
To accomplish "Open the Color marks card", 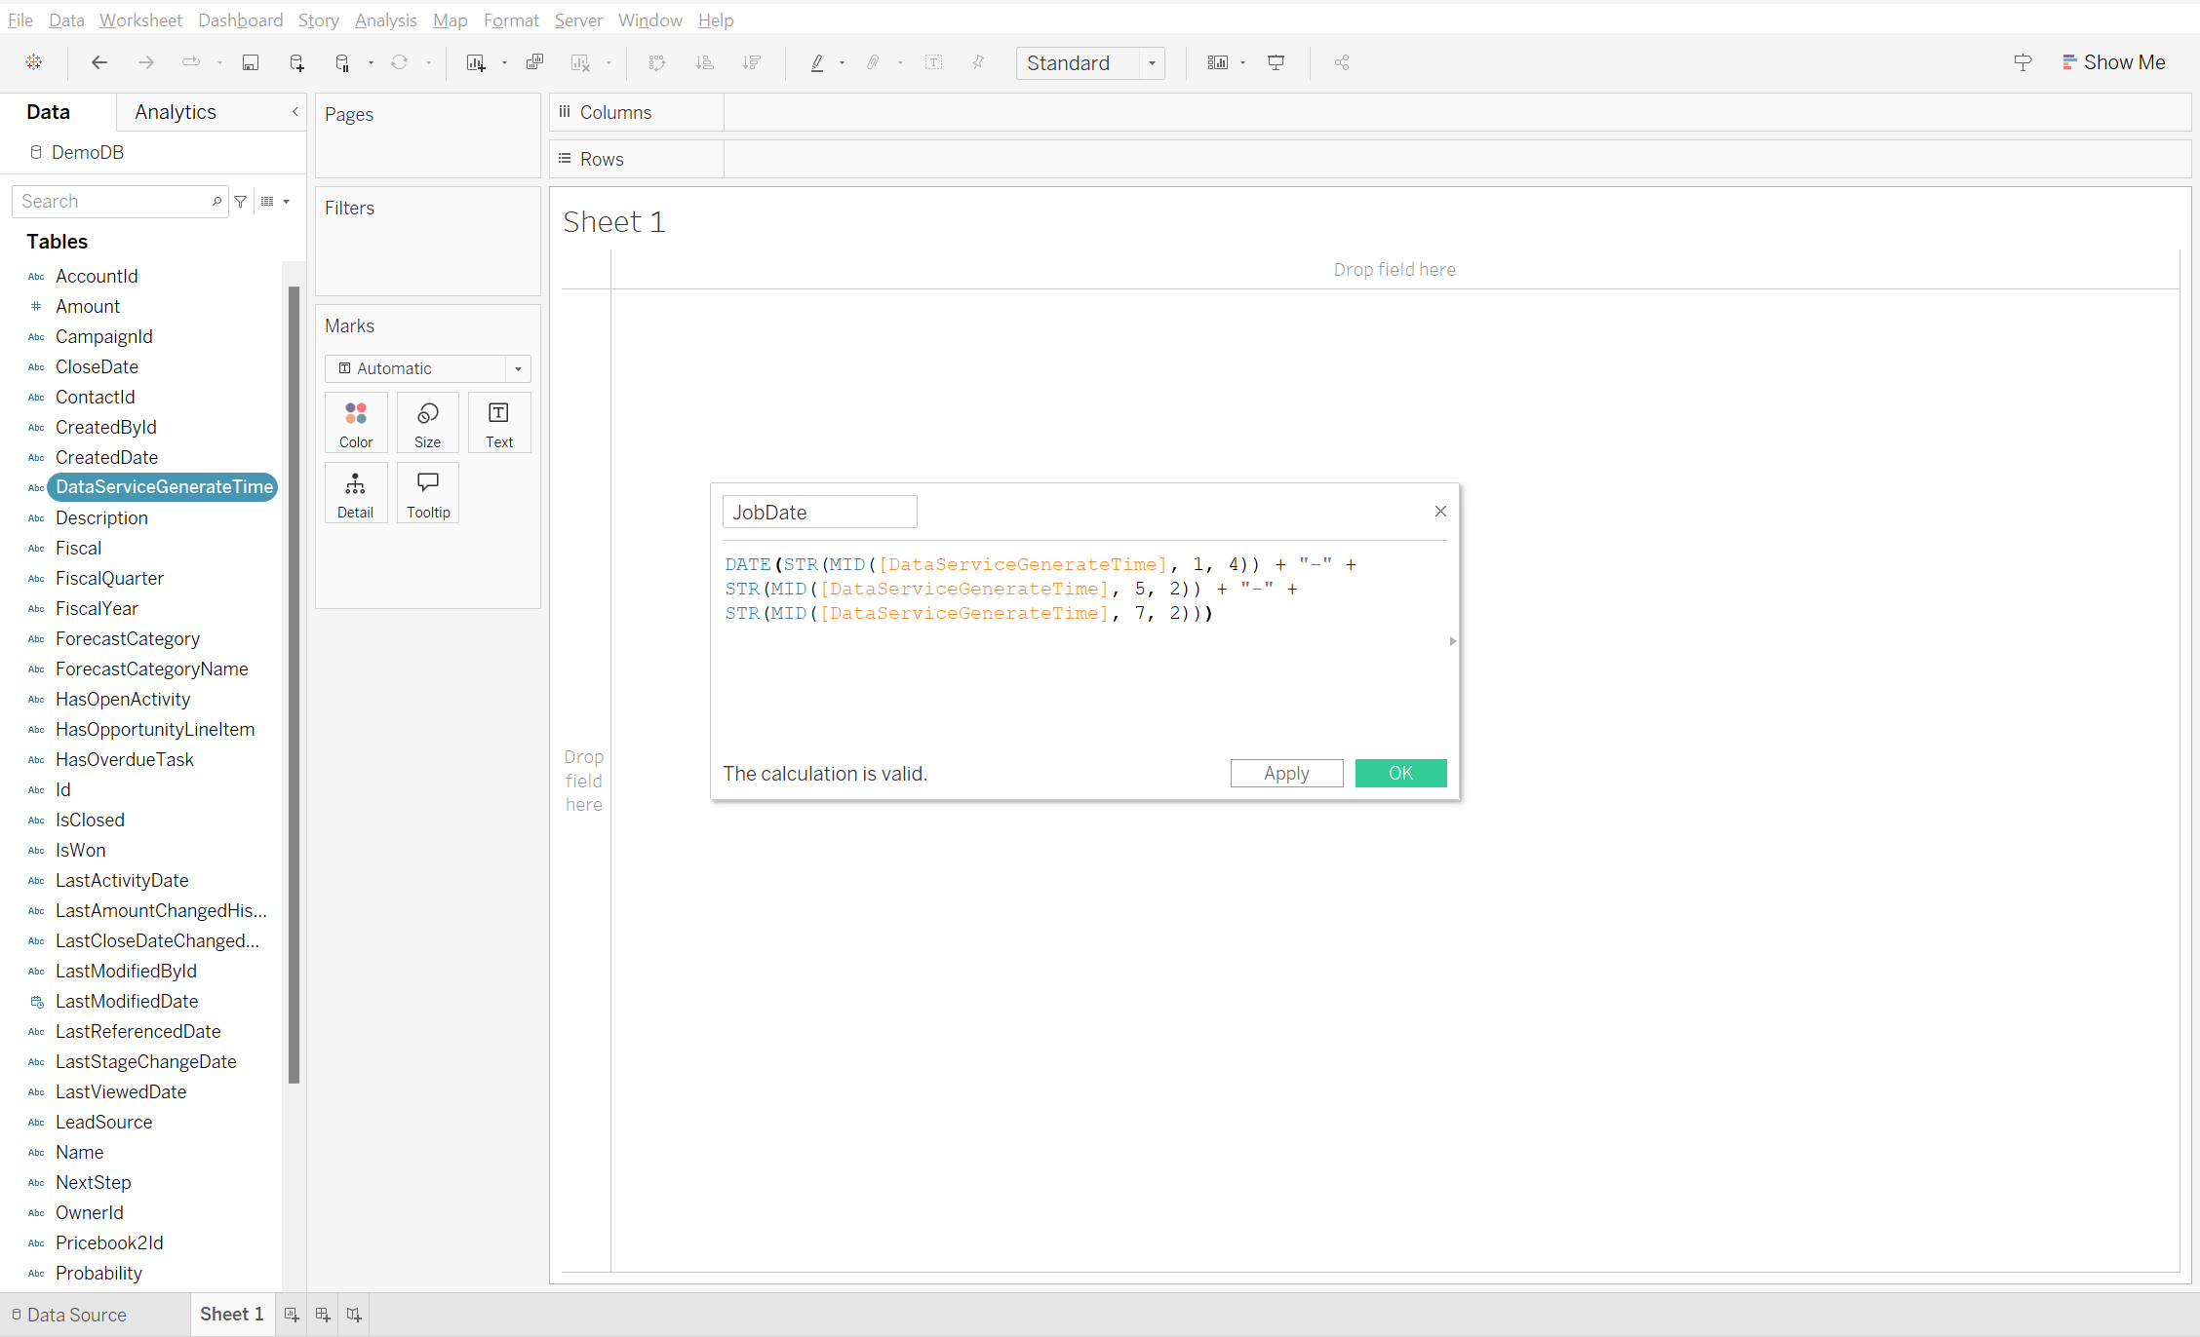I will click(356, 423).
